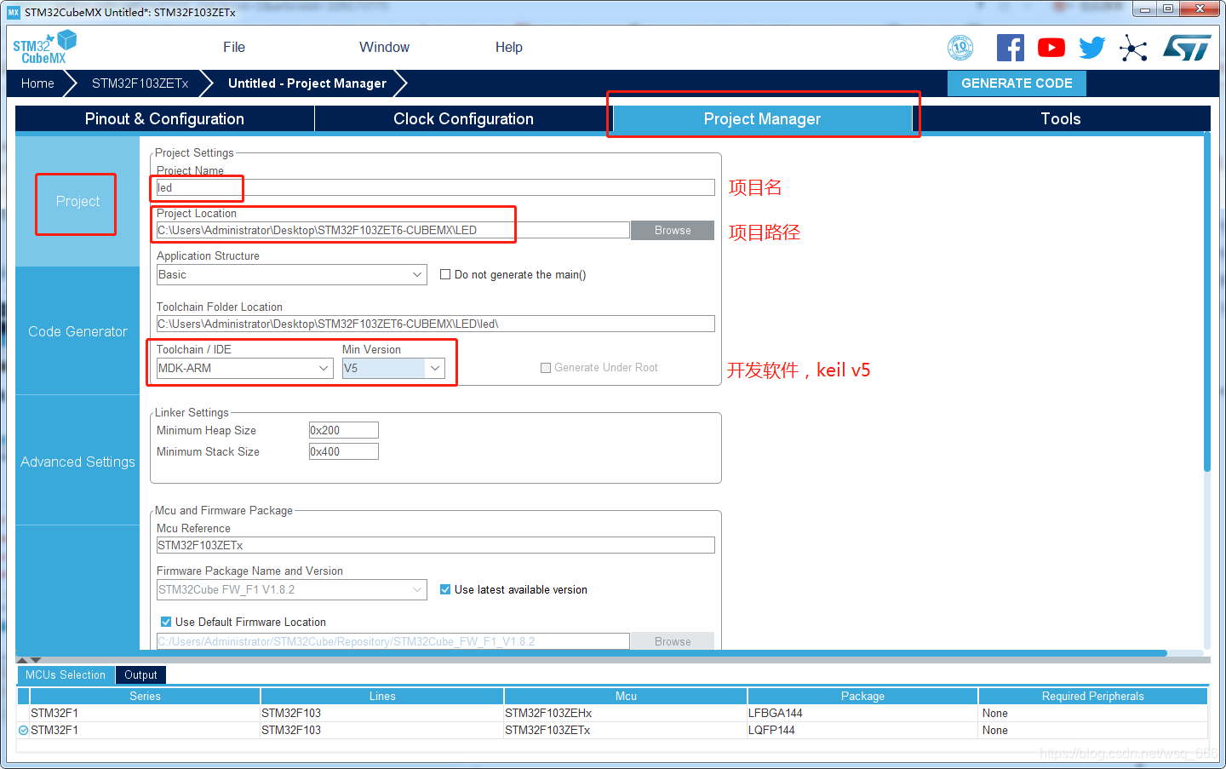Click the Mcu Reference field
Viewport: 1226px width, 769px height.
point(435,545)
